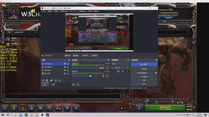Open the 桌面音频 three-dot options menu
209x117 pixels.
[x=107, y=76]
